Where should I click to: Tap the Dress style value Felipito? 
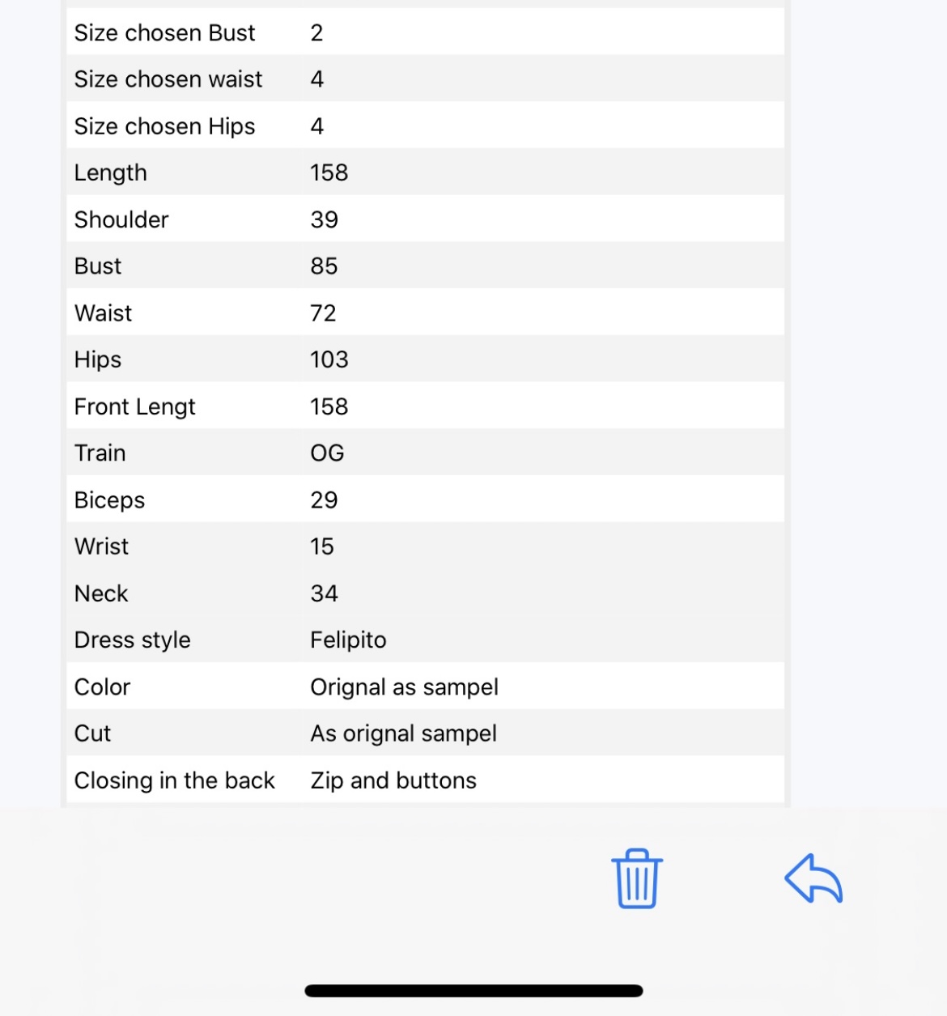pos(348,640)
